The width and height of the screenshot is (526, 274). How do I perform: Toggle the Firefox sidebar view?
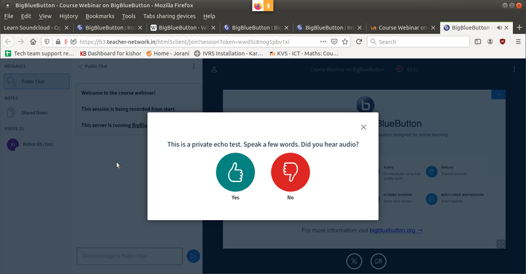click(478, 41)
